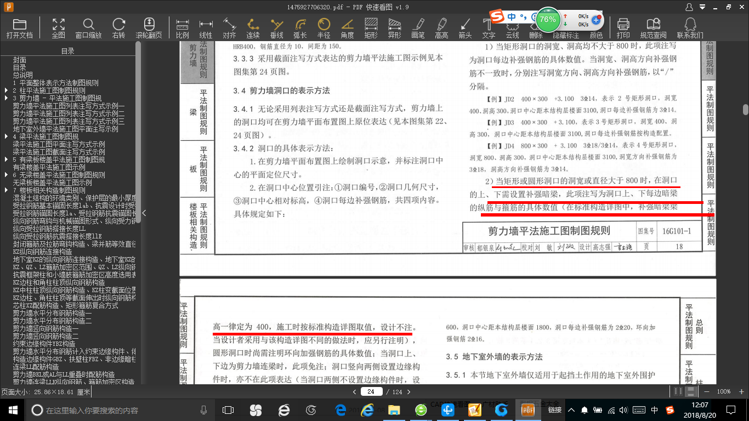The image size is (749, 421).
Task: Set measurement scale with 比例
Action: (183, 28)
